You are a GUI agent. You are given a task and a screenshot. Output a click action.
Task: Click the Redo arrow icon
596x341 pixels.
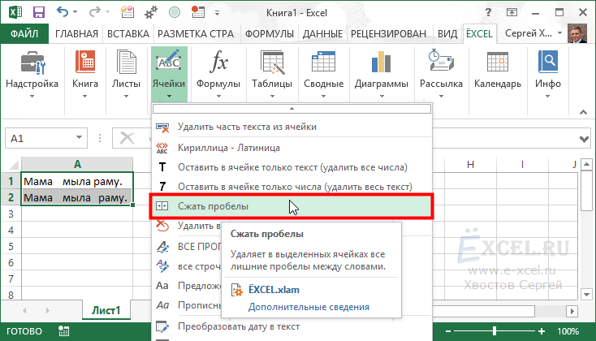tap(95, 12)
